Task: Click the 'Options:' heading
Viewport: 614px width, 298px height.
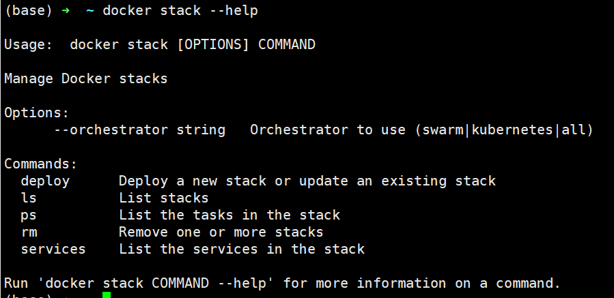Action: [x=37, y=113]
